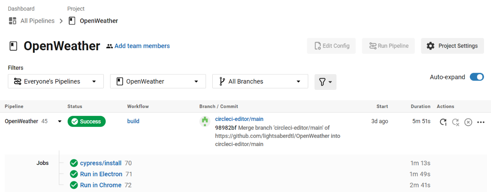Screen dimensions: 491x192
Task: Click the Run in Chrome success check icon
Action: [74, 185]
